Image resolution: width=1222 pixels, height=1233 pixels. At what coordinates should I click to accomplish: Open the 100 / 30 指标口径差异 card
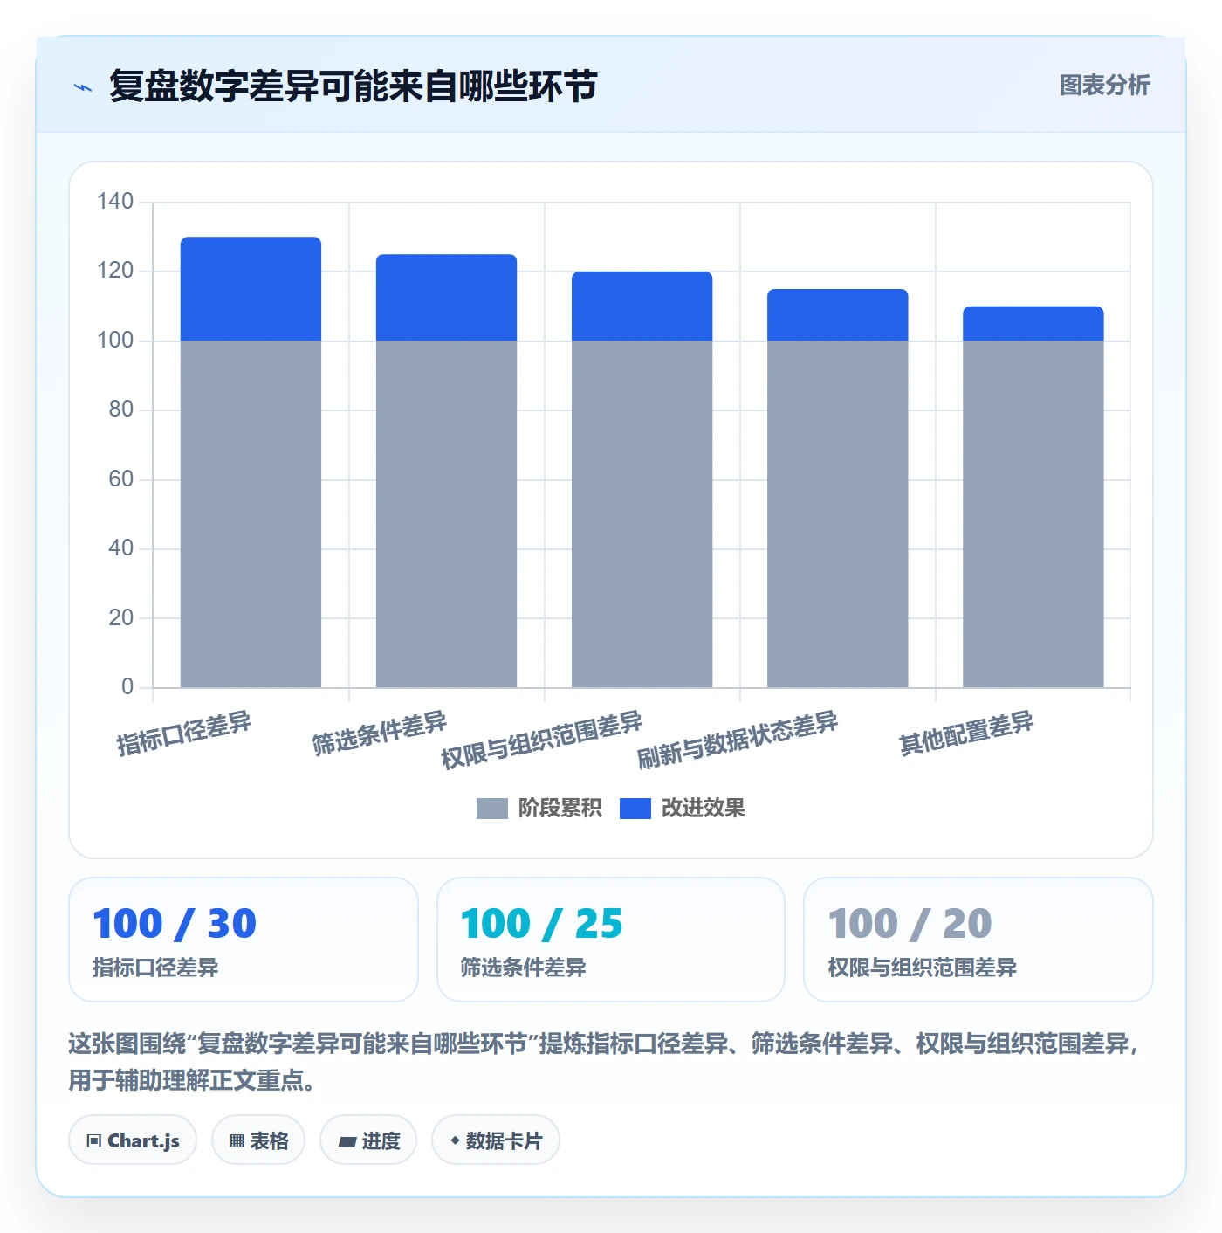tap(244, 940)
